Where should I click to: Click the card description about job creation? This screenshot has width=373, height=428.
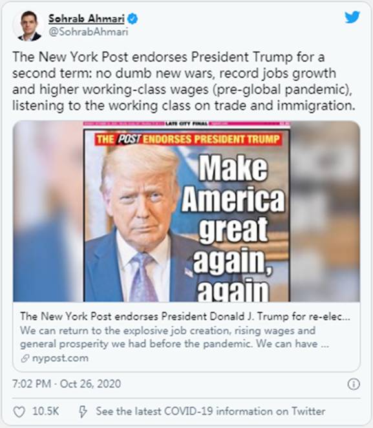pos(175,337)
